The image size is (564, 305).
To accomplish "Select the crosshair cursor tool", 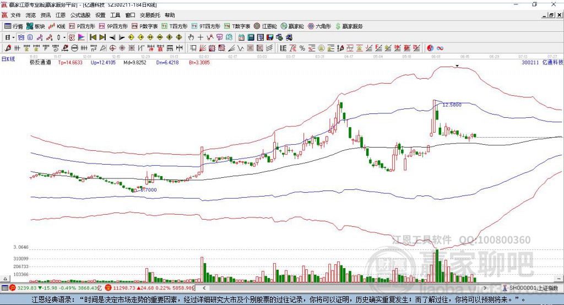I will tap(200, 37).
